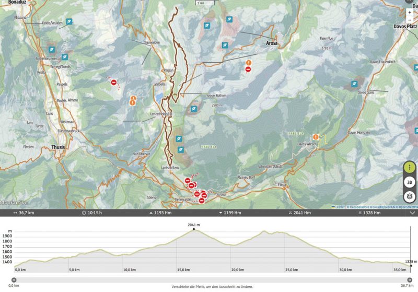This screenshot has width=418, height=292.
Task: Open the Leaflet attribution link
Action: pos(339,207)
